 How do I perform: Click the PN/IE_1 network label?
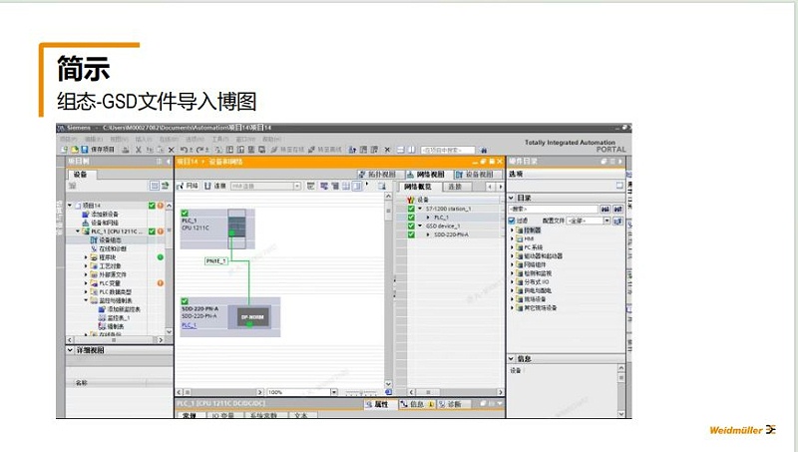(x=215, y=261)
